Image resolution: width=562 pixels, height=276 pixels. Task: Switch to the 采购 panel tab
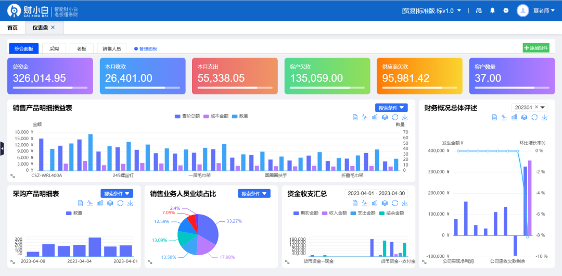[54, 48]
